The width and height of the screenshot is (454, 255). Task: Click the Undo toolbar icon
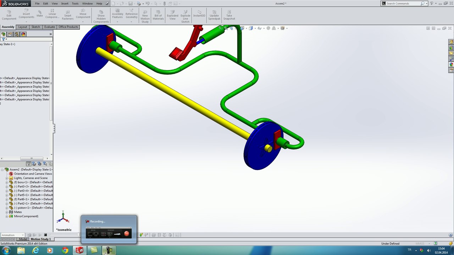tap(147, 4)
